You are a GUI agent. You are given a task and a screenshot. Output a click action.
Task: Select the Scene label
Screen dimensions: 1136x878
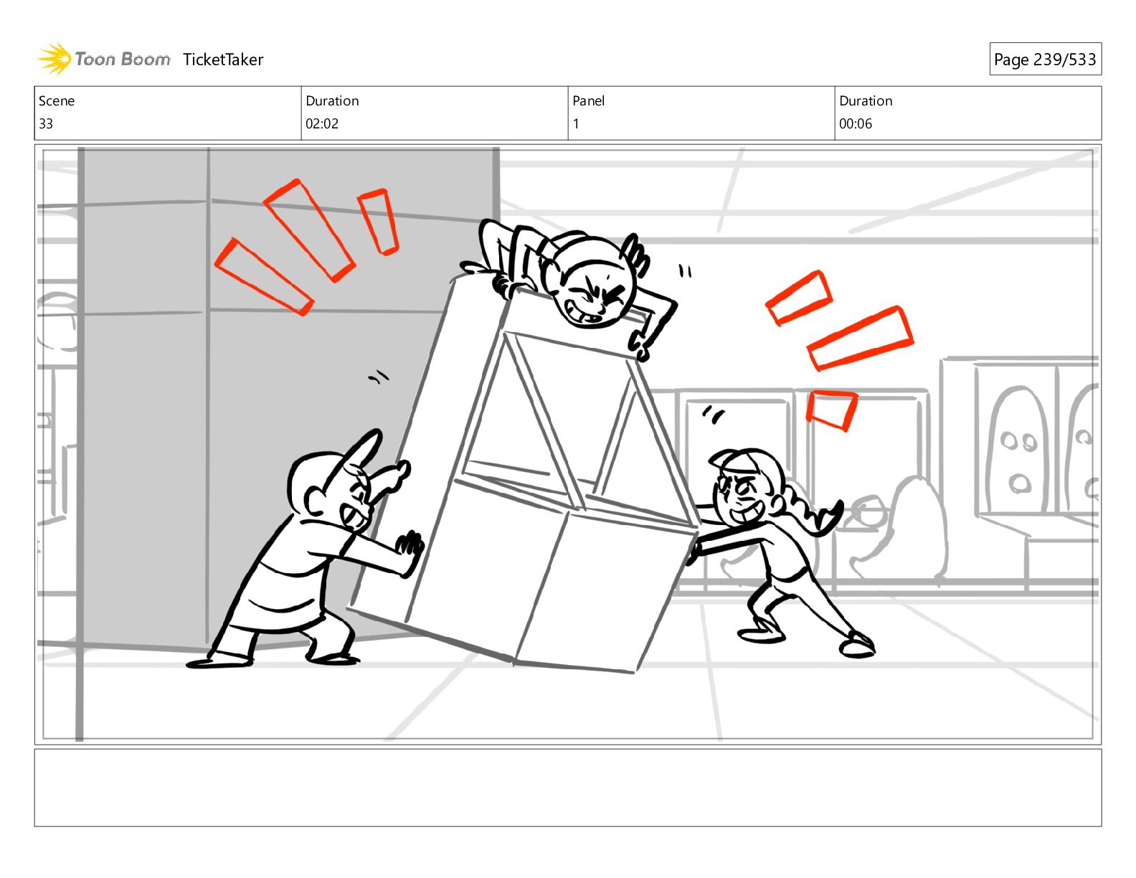(57, 101)
